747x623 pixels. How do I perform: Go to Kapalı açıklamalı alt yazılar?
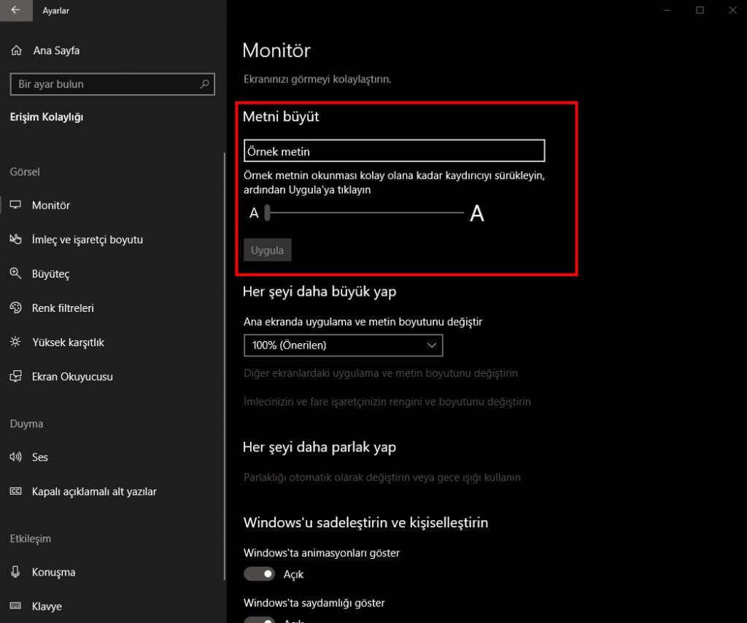pos(94,492)
